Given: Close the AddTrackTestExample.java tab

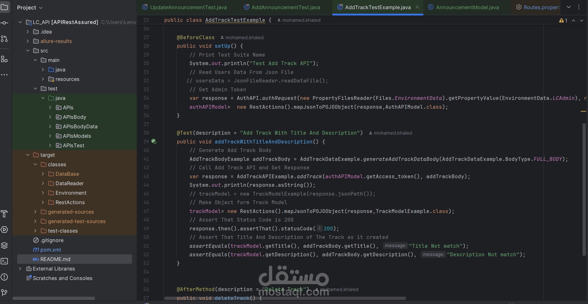Looking at the screenshot, I should tap(417, 7).
